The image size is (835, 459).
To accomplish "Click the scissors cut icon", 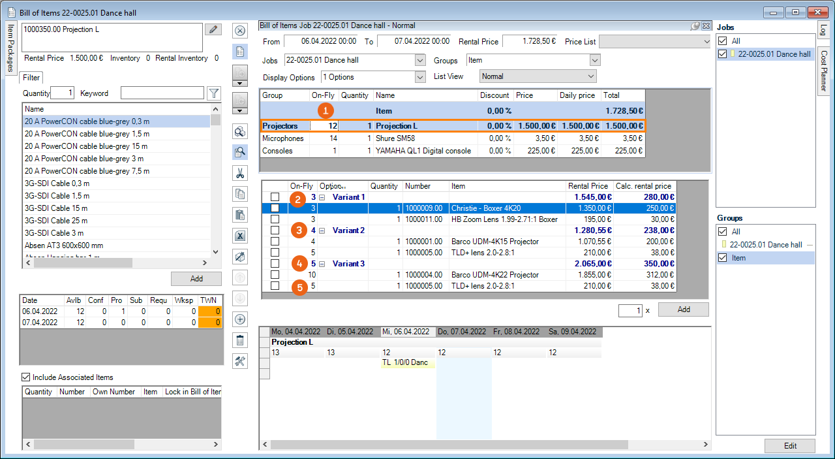I will tap(240, 173).
